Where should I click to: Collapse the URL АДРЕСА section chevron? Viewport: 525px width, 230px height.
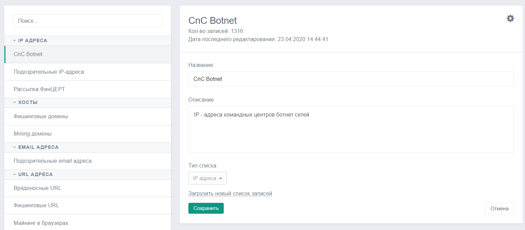[x=15, y=174]
